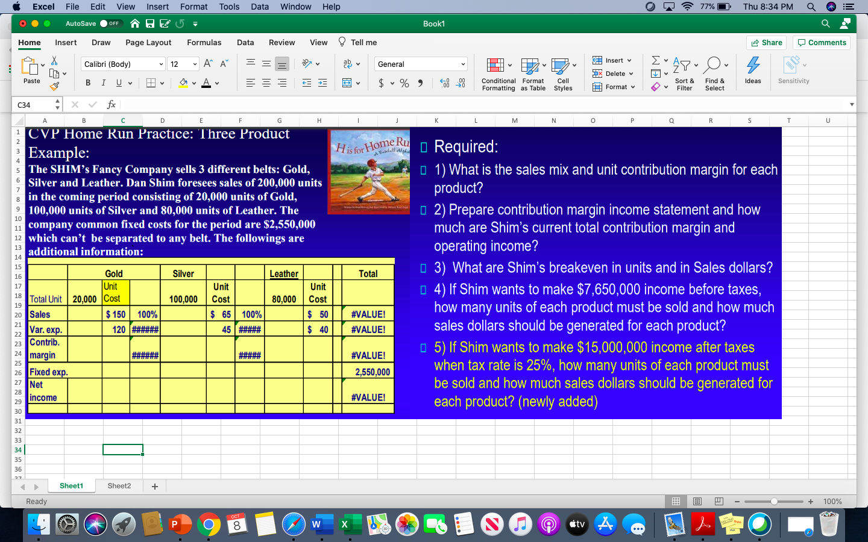Click the Share button
Screen dimensions: 868x542
click(x=766, y=43)
